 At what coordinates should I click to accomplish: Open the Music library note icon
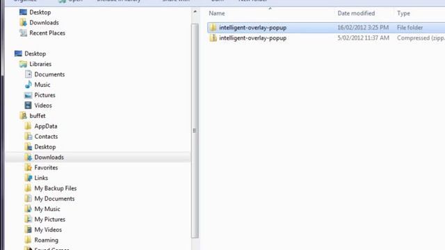[x=28, y=85]
